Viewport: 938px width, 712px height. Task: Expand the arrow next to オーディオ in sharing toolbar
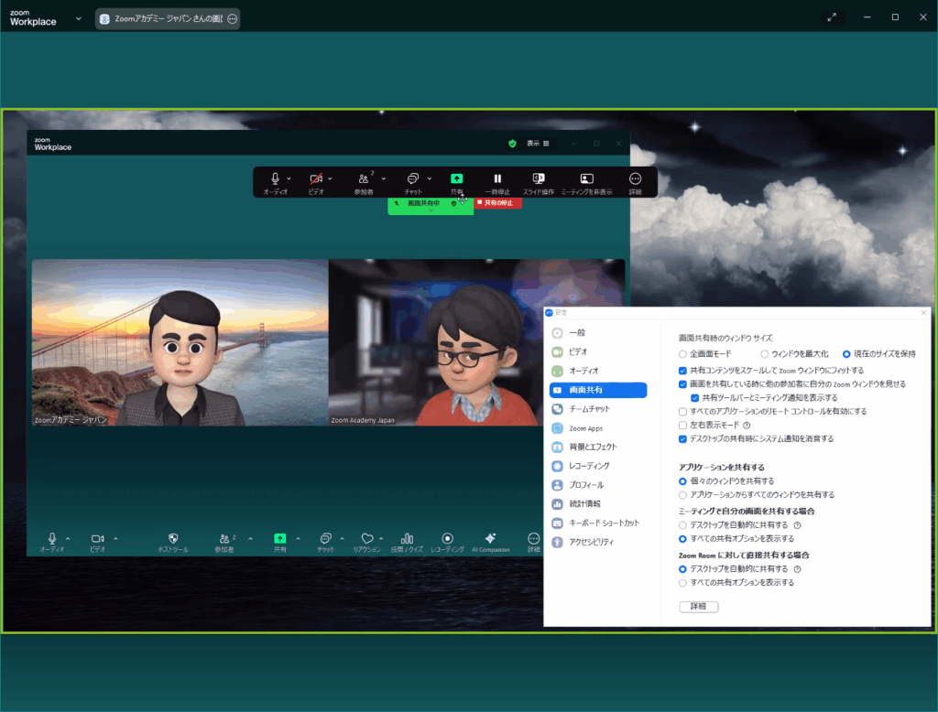289,178
